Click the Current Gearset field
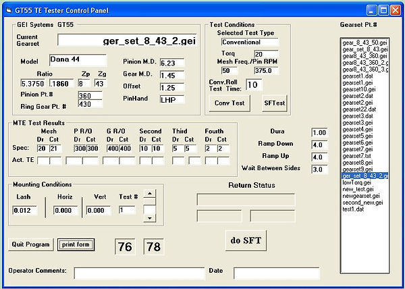 pyautogui.click(x=127, y=40)
